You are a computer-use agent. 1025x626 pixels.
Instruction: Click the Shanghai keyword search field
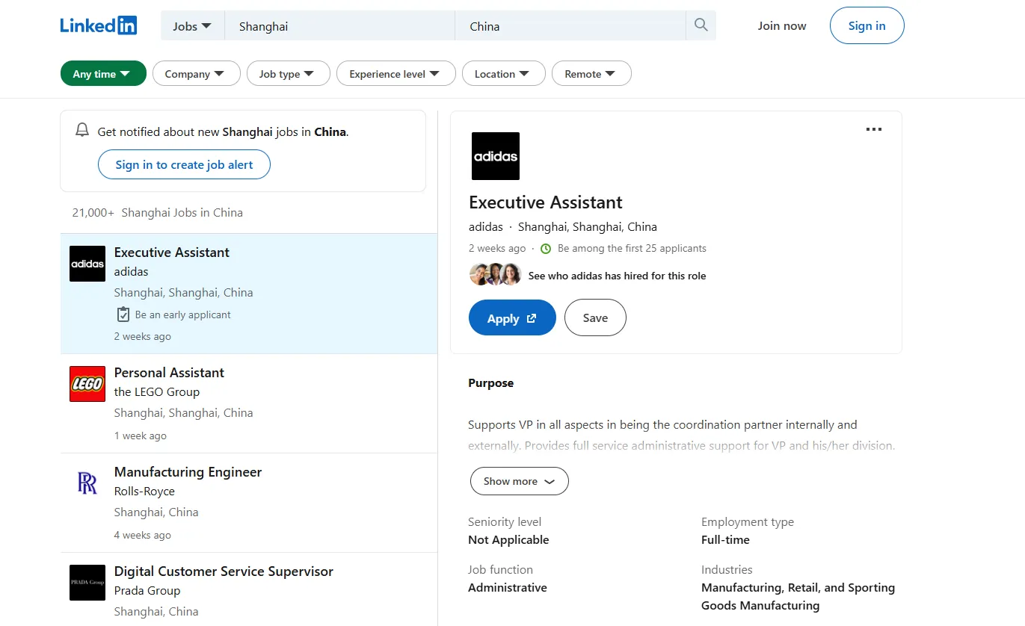(339, 25)
